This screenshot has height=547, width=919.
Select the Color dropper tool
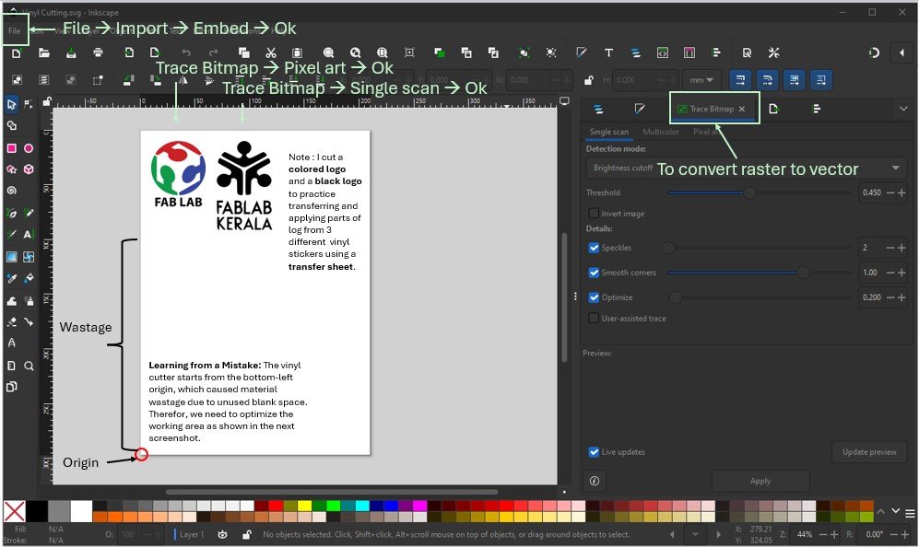(11, 278)
